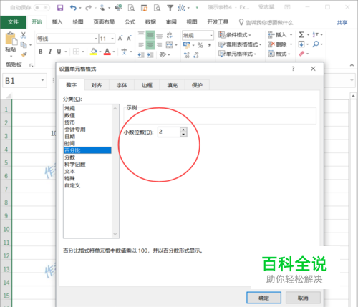Viewport: 358px width, 307px height.
Task: Increase font size with larger A
Action: click(x=120, y=38)
